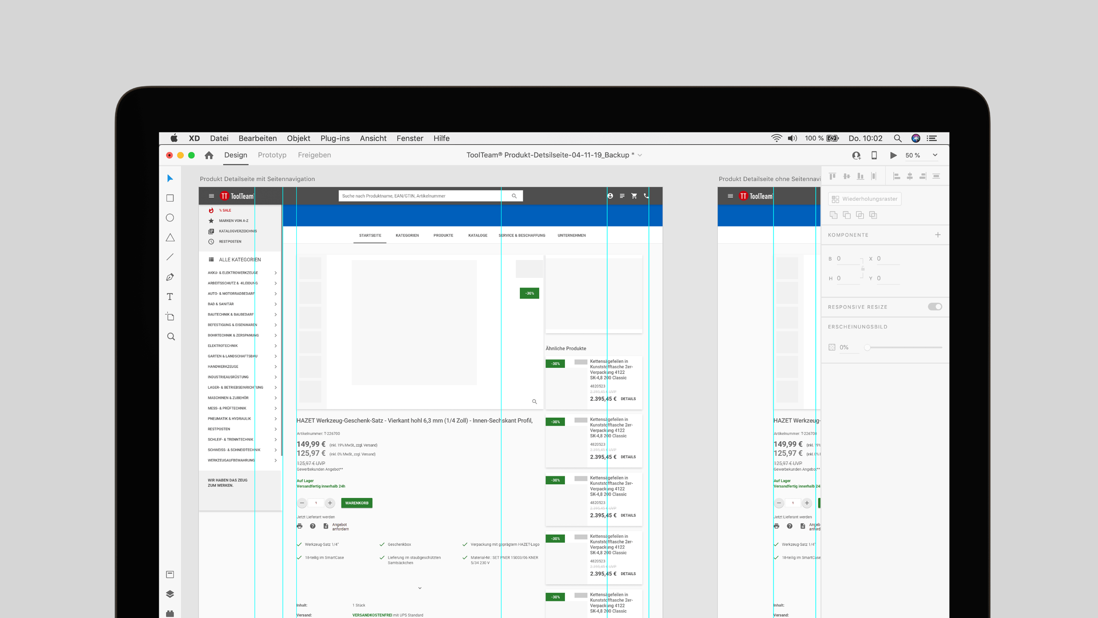
Task: Select the Zoom magnifier tool
Action: (171, 336)
